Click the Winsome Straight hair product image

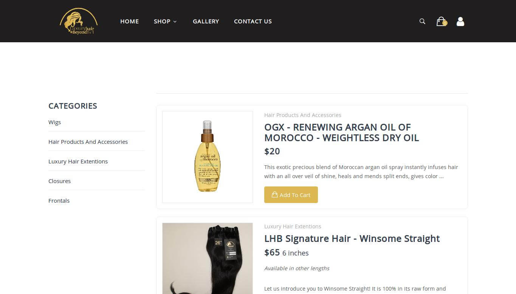click(x=208, y=258)
